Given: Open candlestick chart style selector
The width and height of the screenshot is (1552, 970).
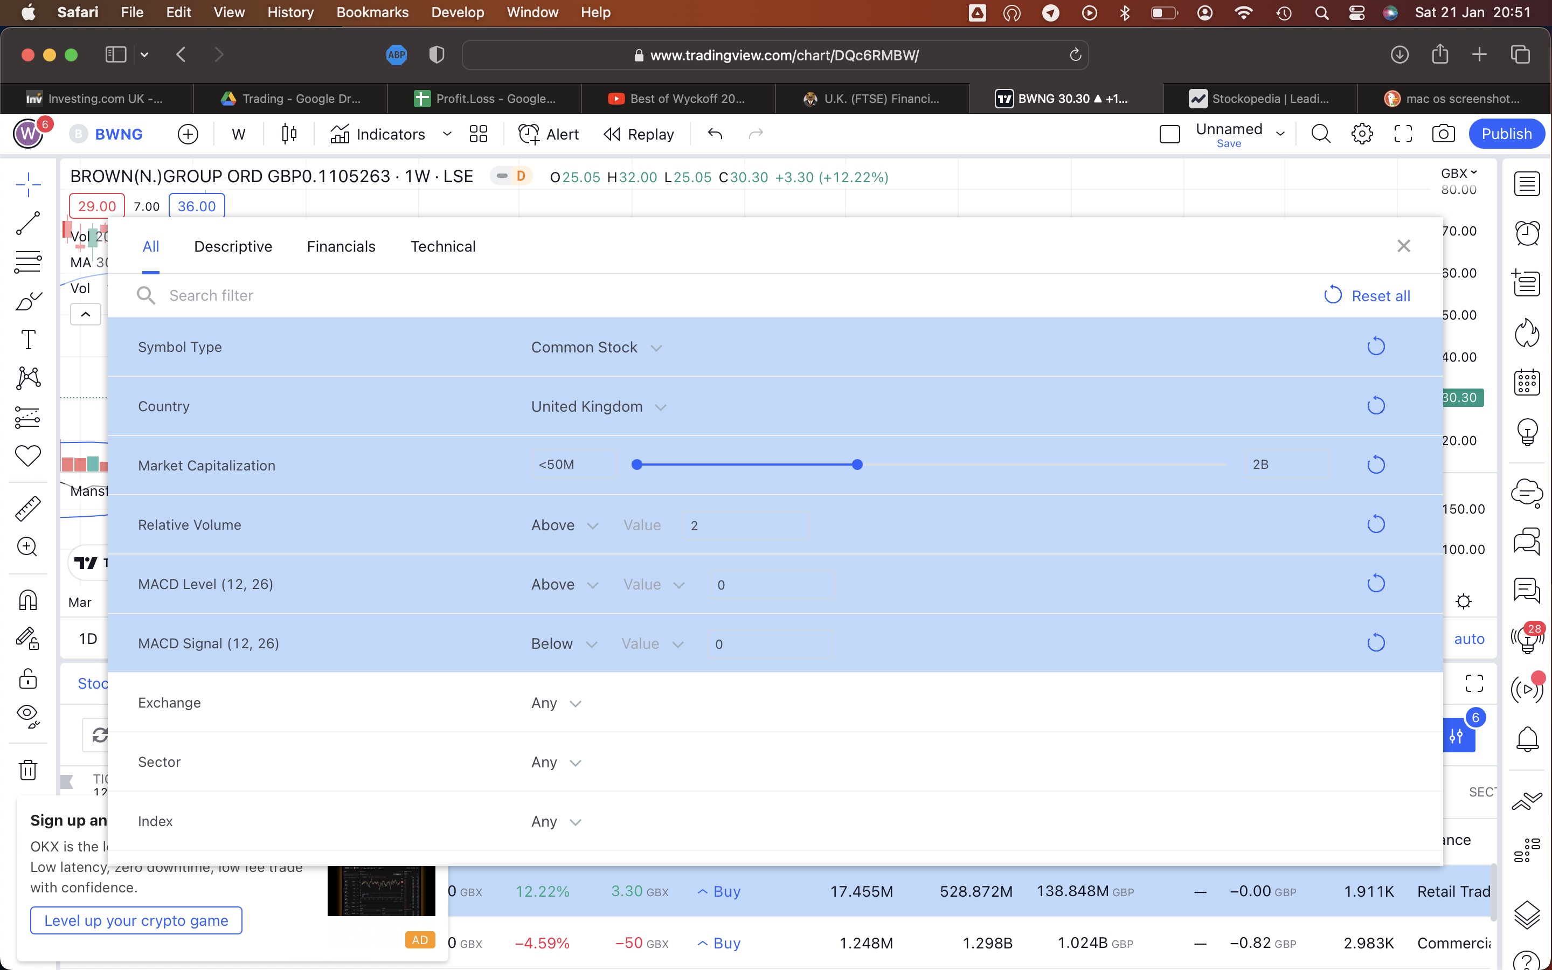Looking at the screenshot, I should tap(289, 134).
